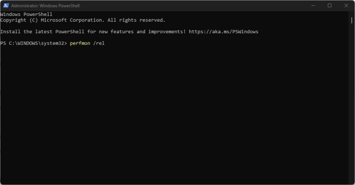Click the PowerShell icon in the title bar

click(x=5, y=5)
